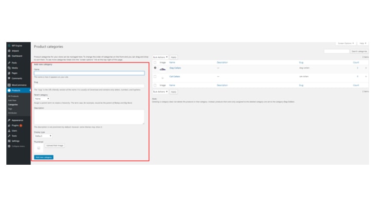Click the 'cat-collars' slug text

[304, 77]
